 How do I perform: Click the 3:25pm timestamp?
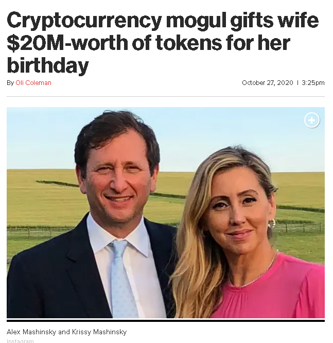point(313,83)
